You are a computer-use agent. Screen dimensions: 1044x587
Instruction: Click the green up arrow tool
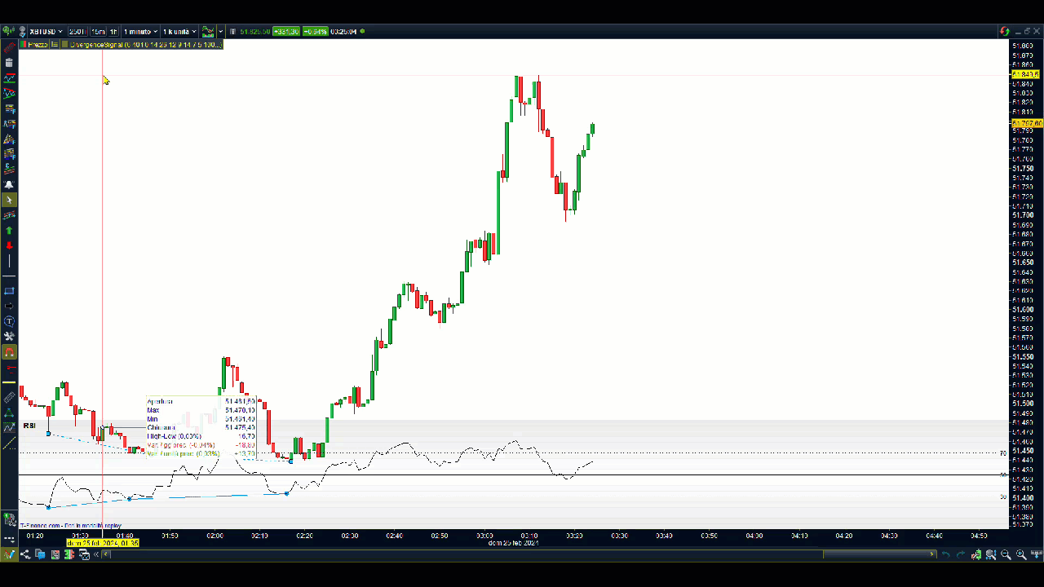(x=9, y=231)
